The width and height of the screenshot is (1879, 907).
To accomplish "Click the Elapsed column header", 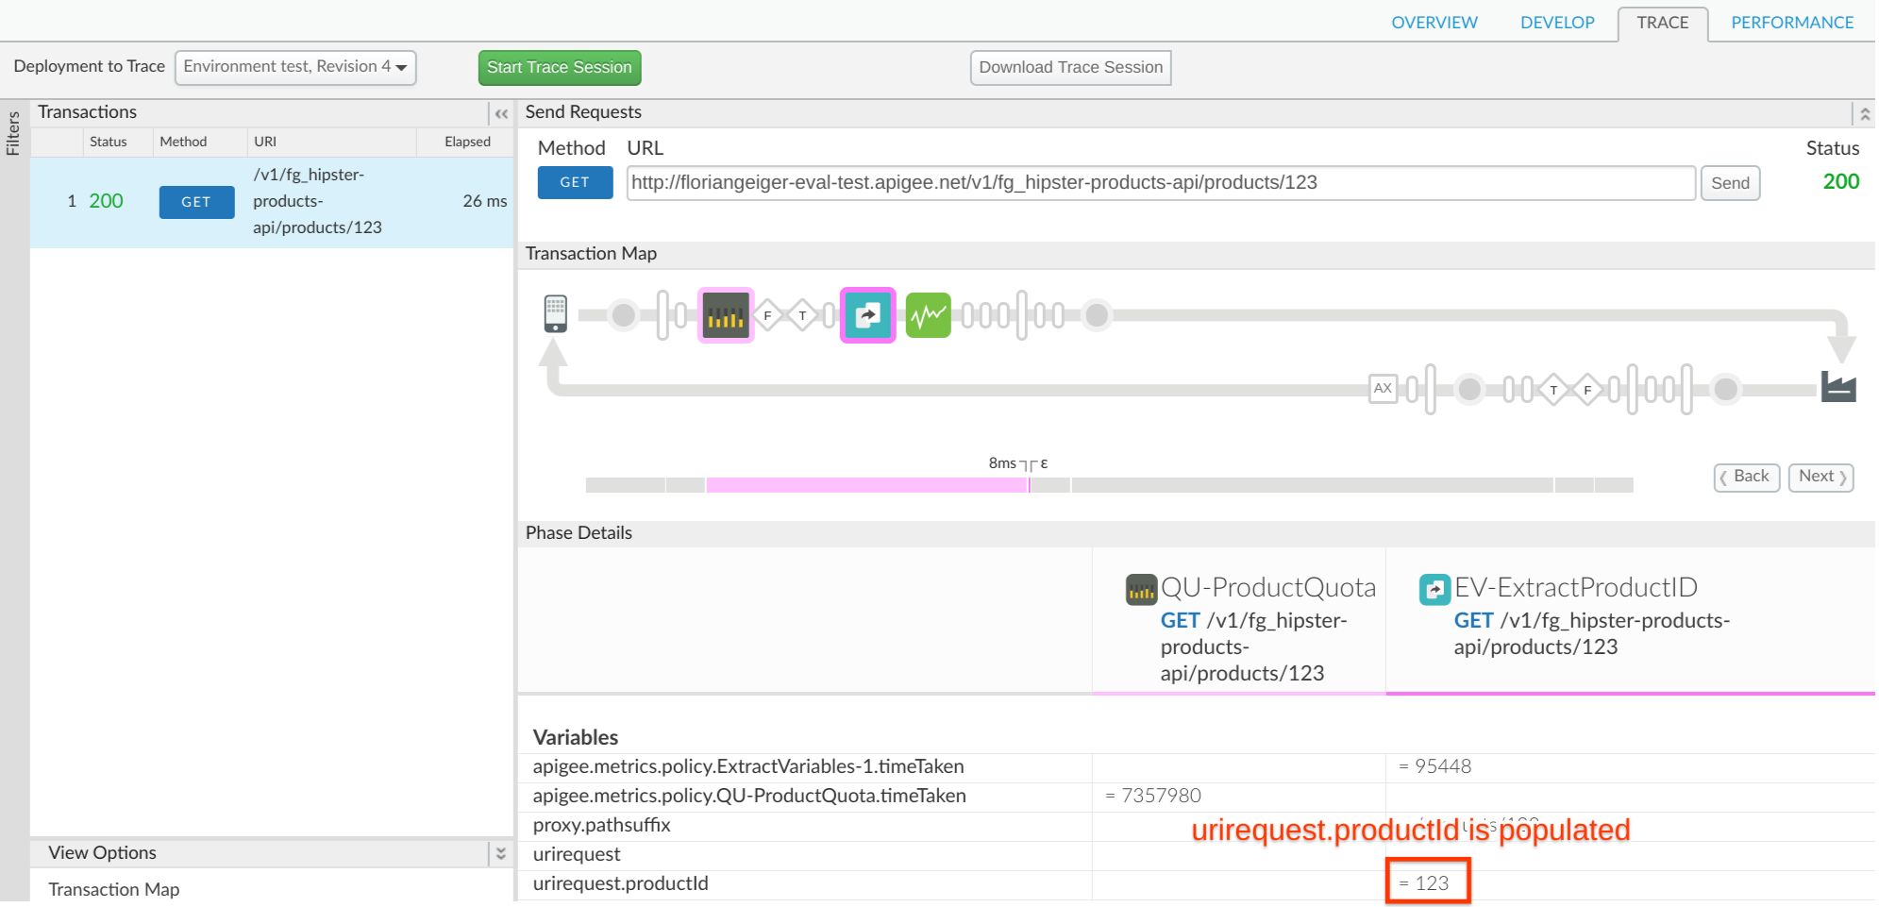I will click(467, 142).
